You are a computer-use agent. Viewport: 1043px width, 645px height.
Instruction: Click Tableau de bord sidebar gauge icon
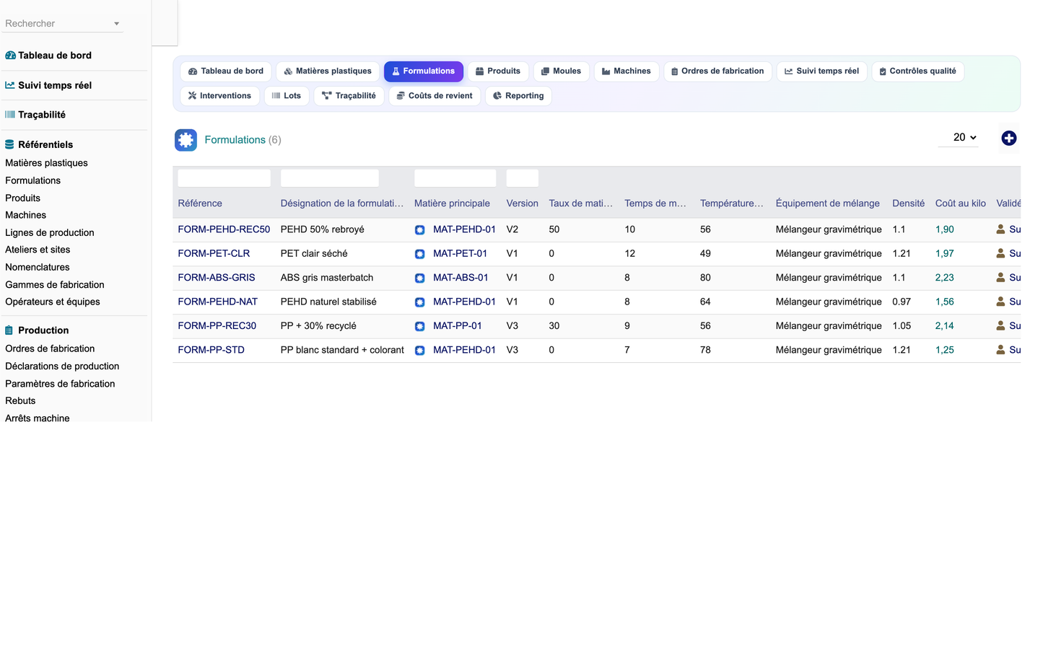(10, 56)
